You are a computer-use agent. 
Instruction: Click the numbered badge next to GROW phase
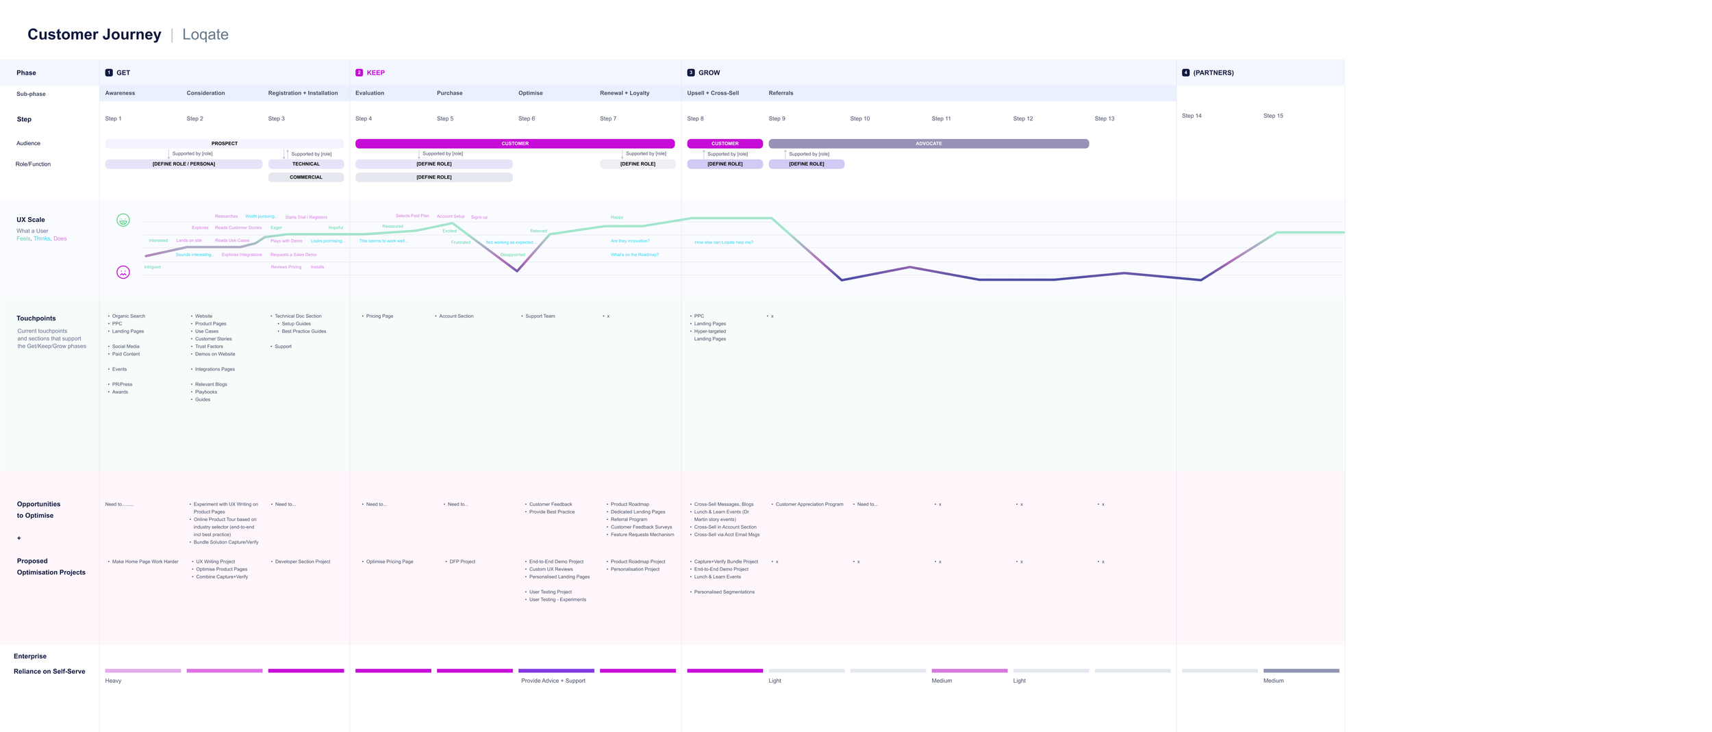click(x=690, y=72)
